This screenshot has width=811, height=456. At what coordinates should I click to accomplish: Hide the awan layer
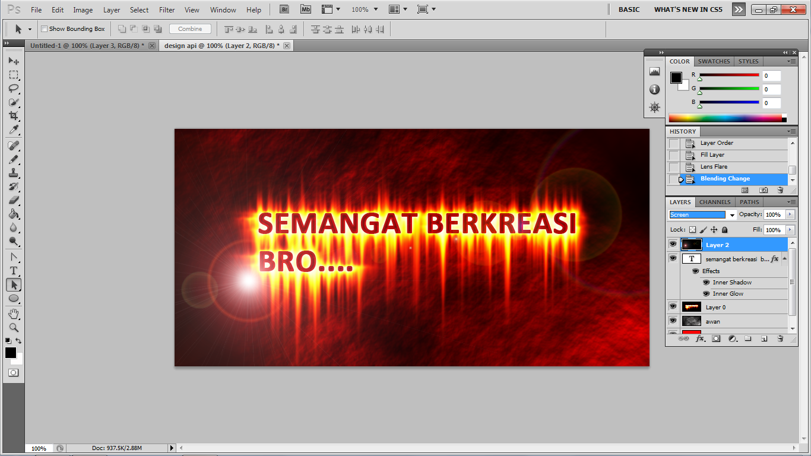[x=673, y=321]
